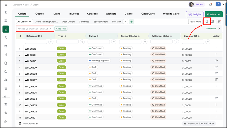
Task: Click the hamburger menu icon
Action: pyautogui.click(x=6, y=5)
